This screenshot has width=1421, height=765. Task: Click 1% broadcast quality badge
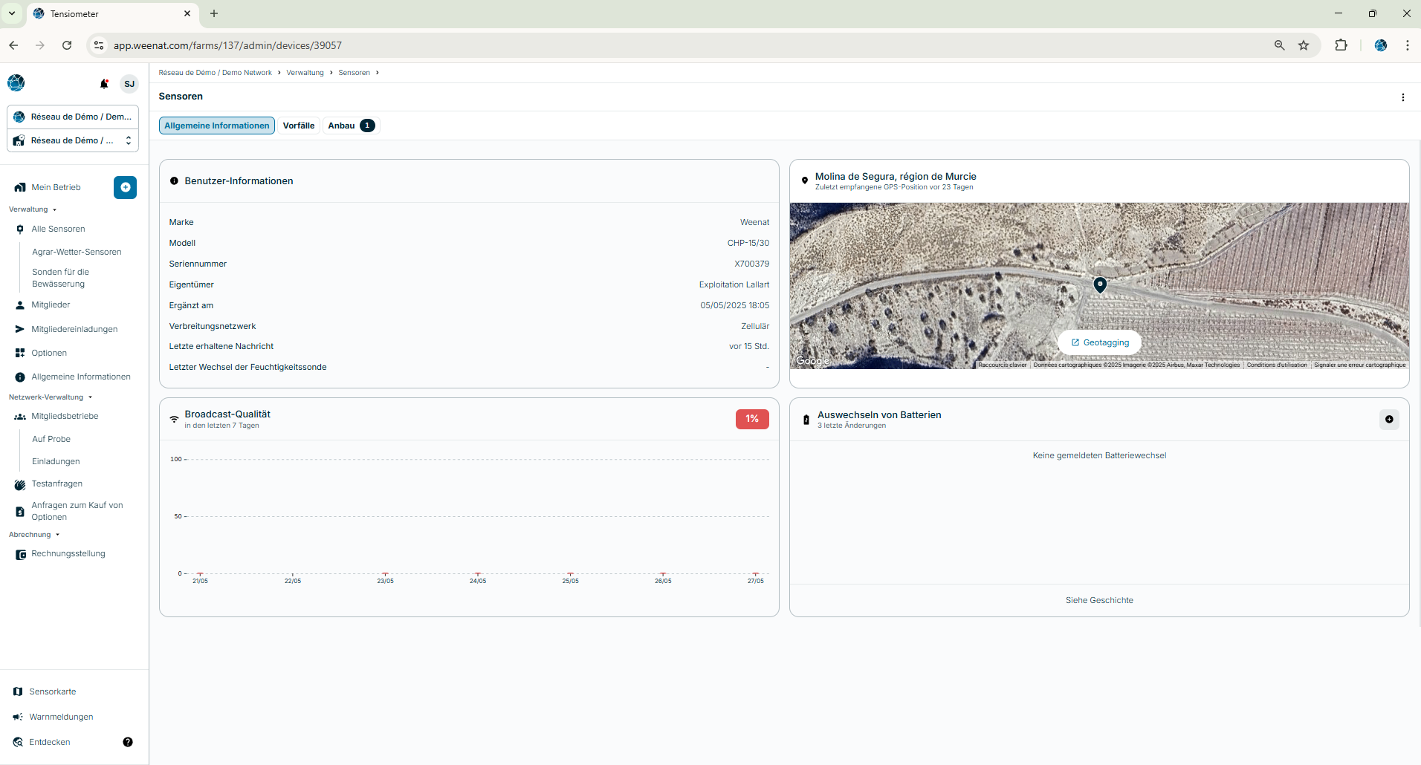752,419
